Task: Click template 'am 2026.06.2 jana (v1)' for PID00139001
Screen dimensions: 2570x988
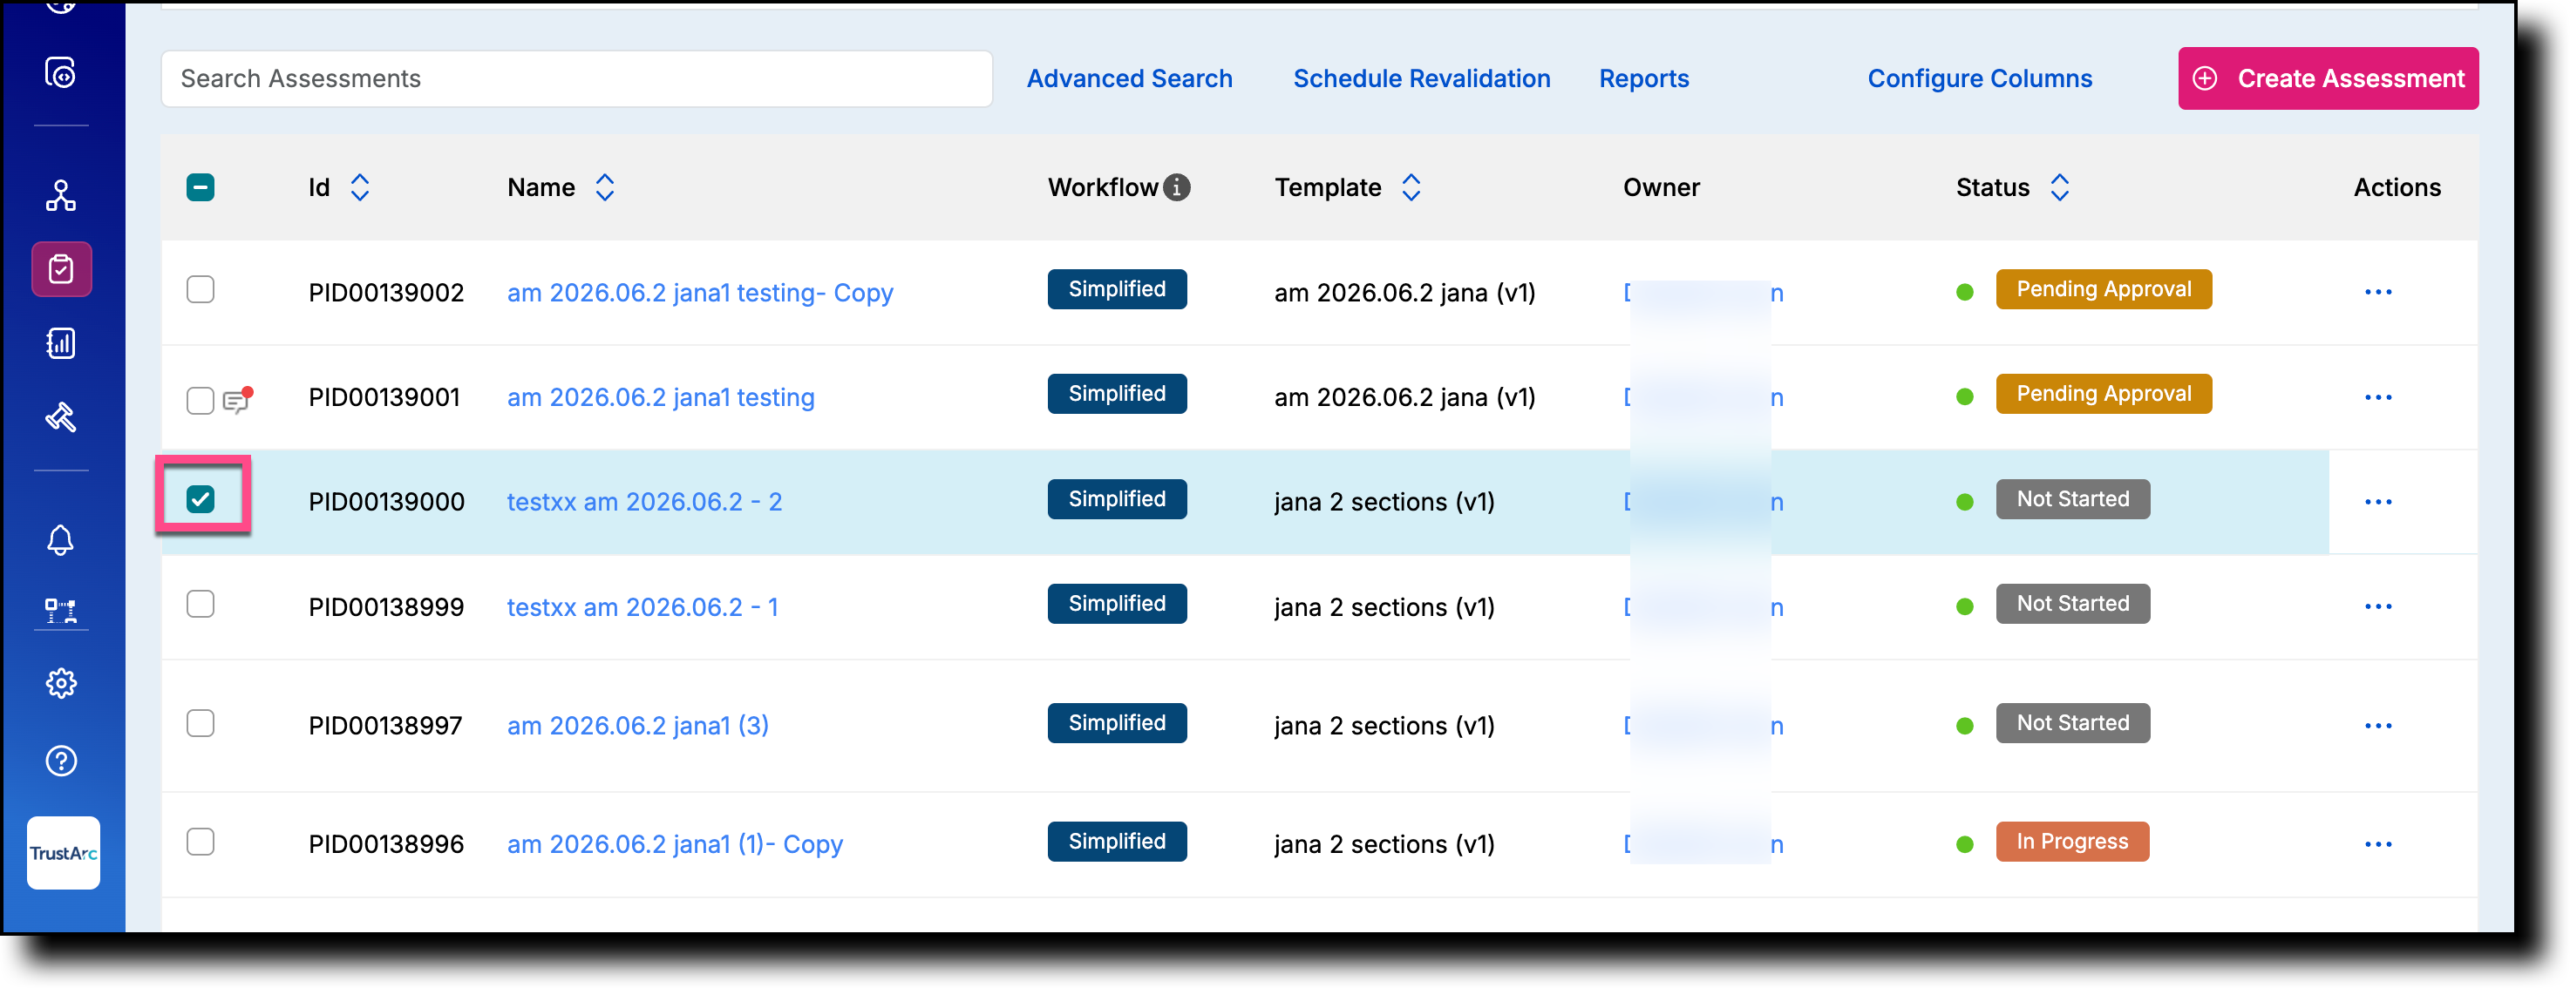Action: 1404,398
